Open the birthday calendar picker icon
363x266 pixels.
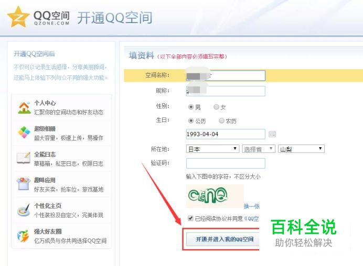click(272, 134)
